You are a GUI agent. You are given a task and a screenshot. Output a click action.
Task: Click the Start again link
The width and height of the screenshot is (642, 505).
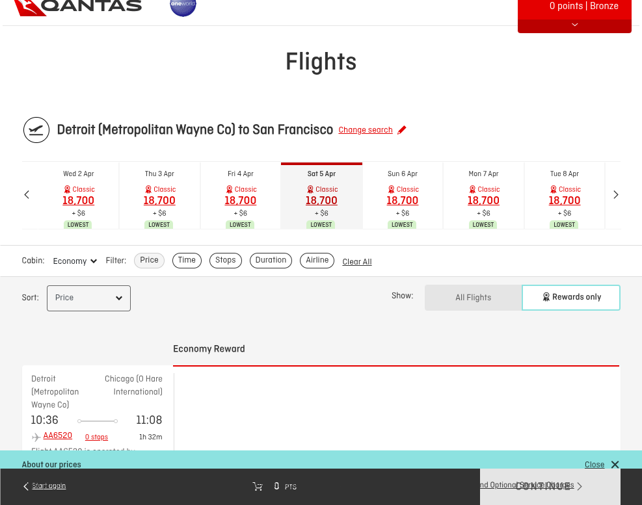coord(49,486)
